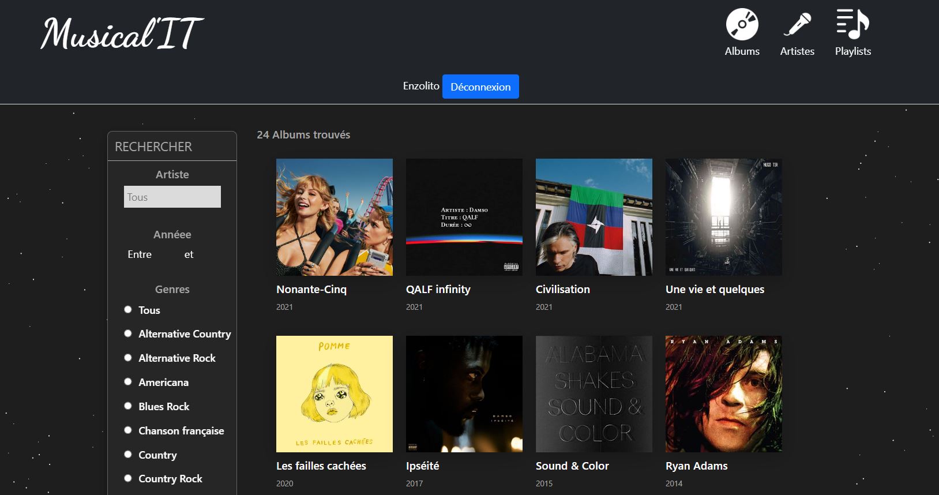Viewport: 939px width, 495px height.
Task: Log out with the Déconnexion button
Action: [480, 87]
